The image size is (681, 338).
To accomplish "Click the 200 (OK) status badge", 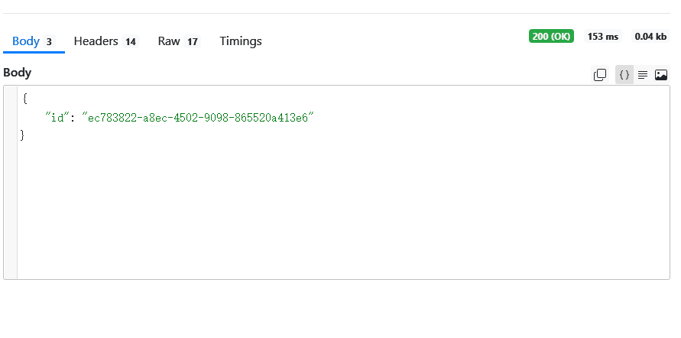I will 551,37.
